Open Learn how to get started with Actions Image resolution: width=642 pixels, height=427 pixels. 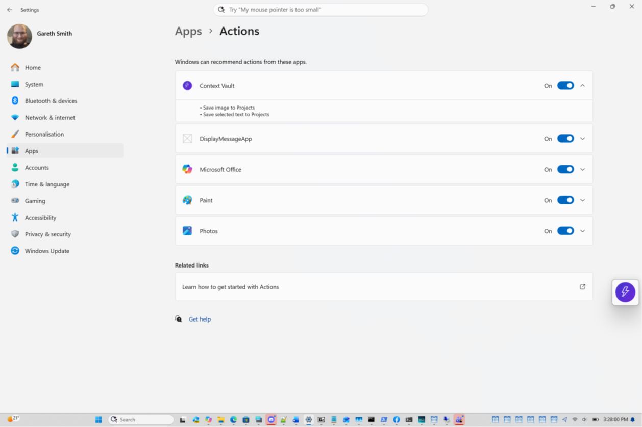[x=384, y=287]
